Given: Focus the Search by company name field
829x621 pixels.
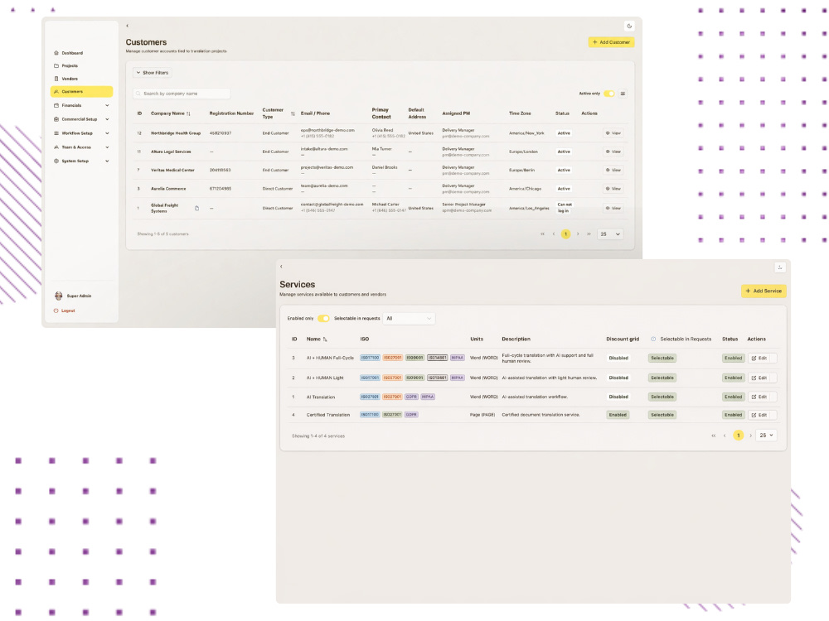Looking at the screenshot, I should pyautogui.click(x=182, y=94).
